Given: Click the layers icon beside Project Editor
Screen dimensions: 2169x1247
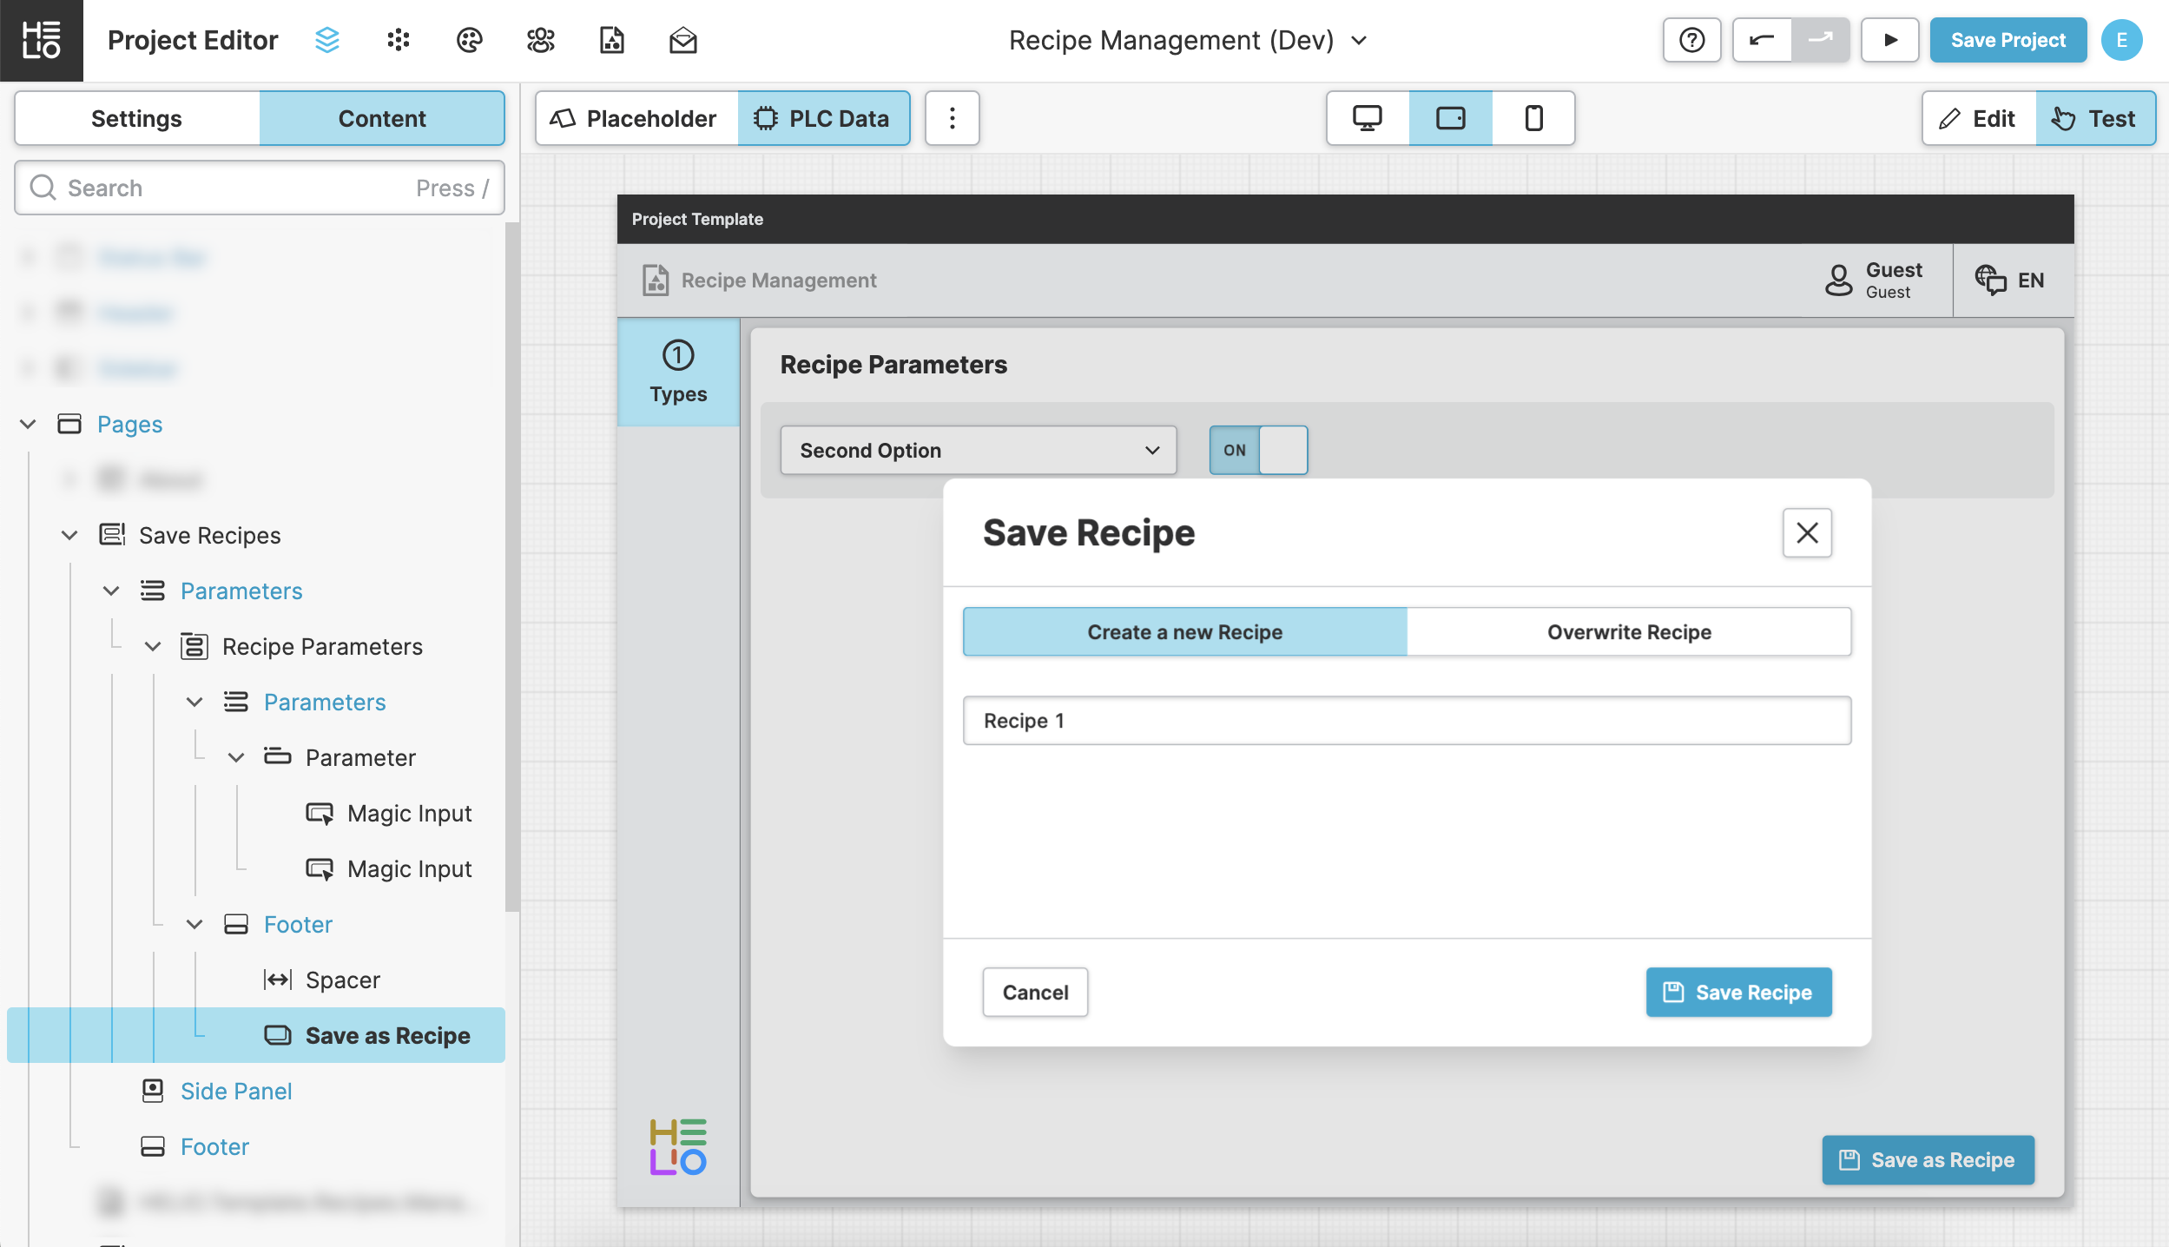Looking at the screenshot, I should [327, 40].
